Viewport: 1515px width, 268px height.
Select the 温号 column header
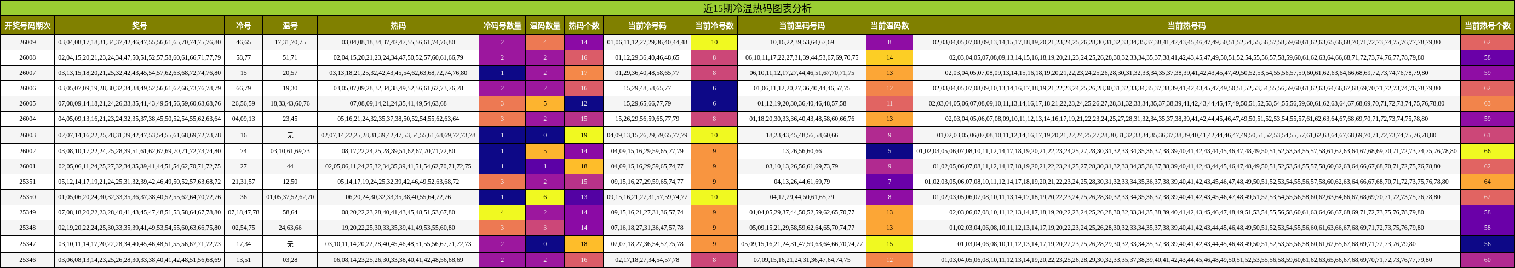pos(290,26)
